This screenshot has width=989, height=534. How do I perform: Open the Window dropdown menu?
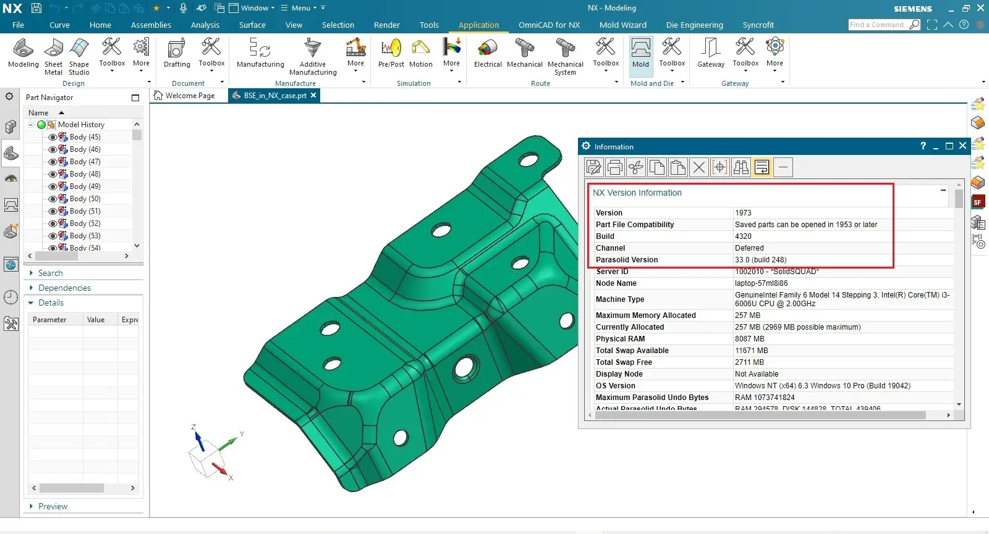point(252,8)
